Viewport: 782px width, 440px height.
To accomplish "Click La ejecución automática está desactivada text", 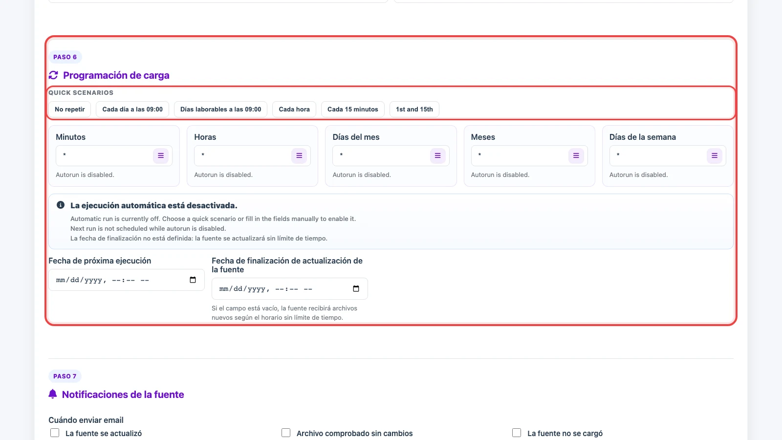I will 154,205.
